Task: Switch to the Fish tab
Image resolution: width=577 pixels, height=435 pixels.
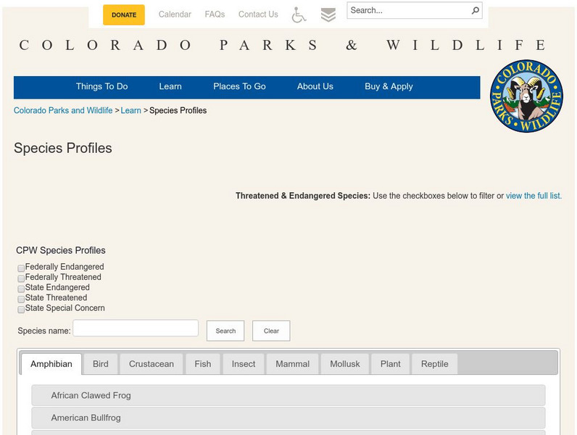Action: pos(203,364)
